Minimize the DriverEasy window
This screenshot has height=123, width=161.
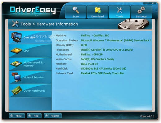(146, 3)
